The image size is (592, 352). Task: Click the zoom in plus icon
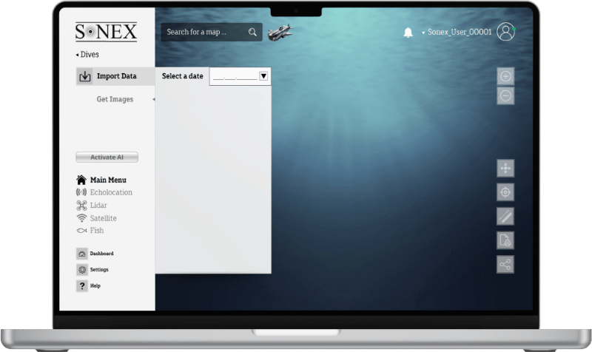[505, 76]
